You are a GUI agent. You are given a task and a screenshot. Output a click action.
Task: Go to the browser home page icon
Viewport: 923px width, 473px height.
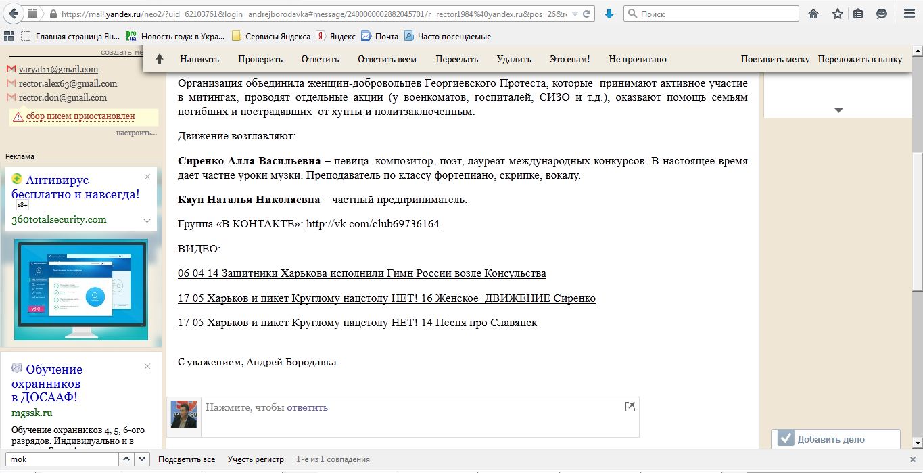pyautogui.click(x=813, y=14)
